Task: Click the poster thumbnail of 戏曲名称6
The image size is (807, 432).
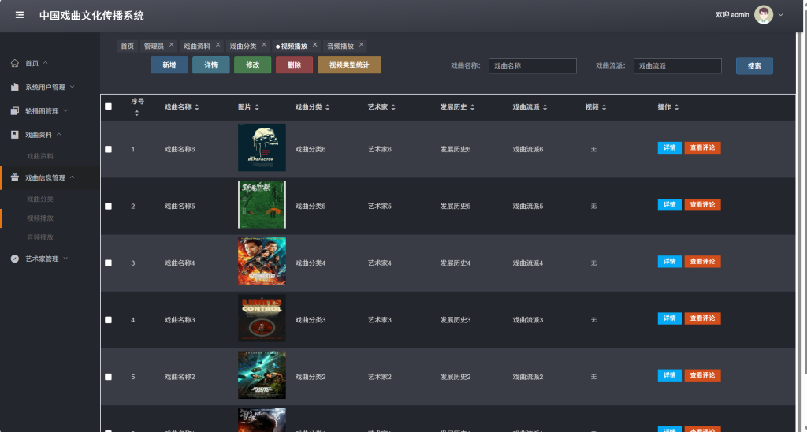Action: pos(262,147)
